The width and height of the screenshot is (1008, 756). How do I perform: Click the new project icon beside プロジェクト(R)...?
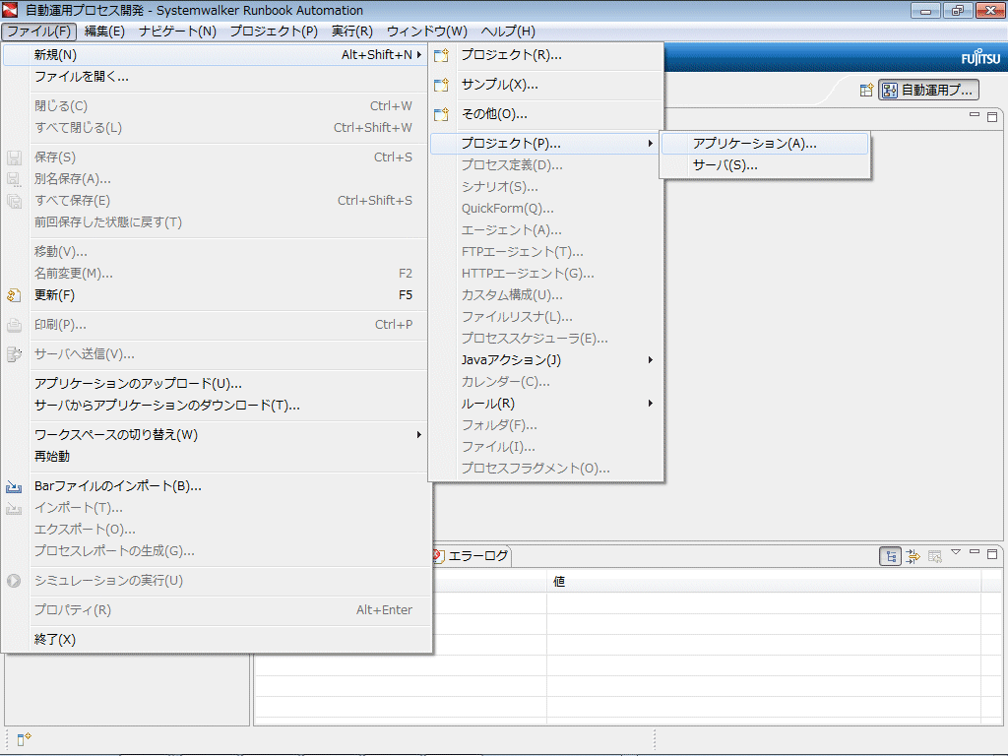[x=441, y=55]
